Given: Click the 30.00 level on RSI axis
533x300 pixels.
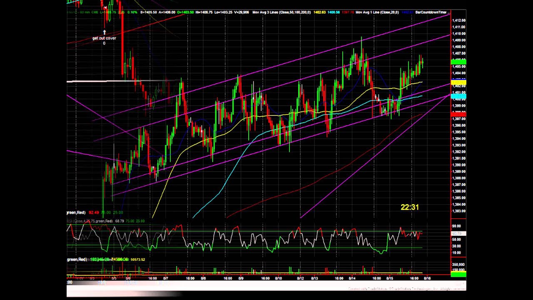Looking at the screenshot, I should (456, 246).
